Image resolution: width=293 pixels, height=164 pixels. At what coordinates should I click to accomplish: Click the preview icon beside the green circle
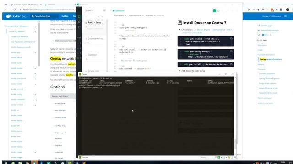218,11
